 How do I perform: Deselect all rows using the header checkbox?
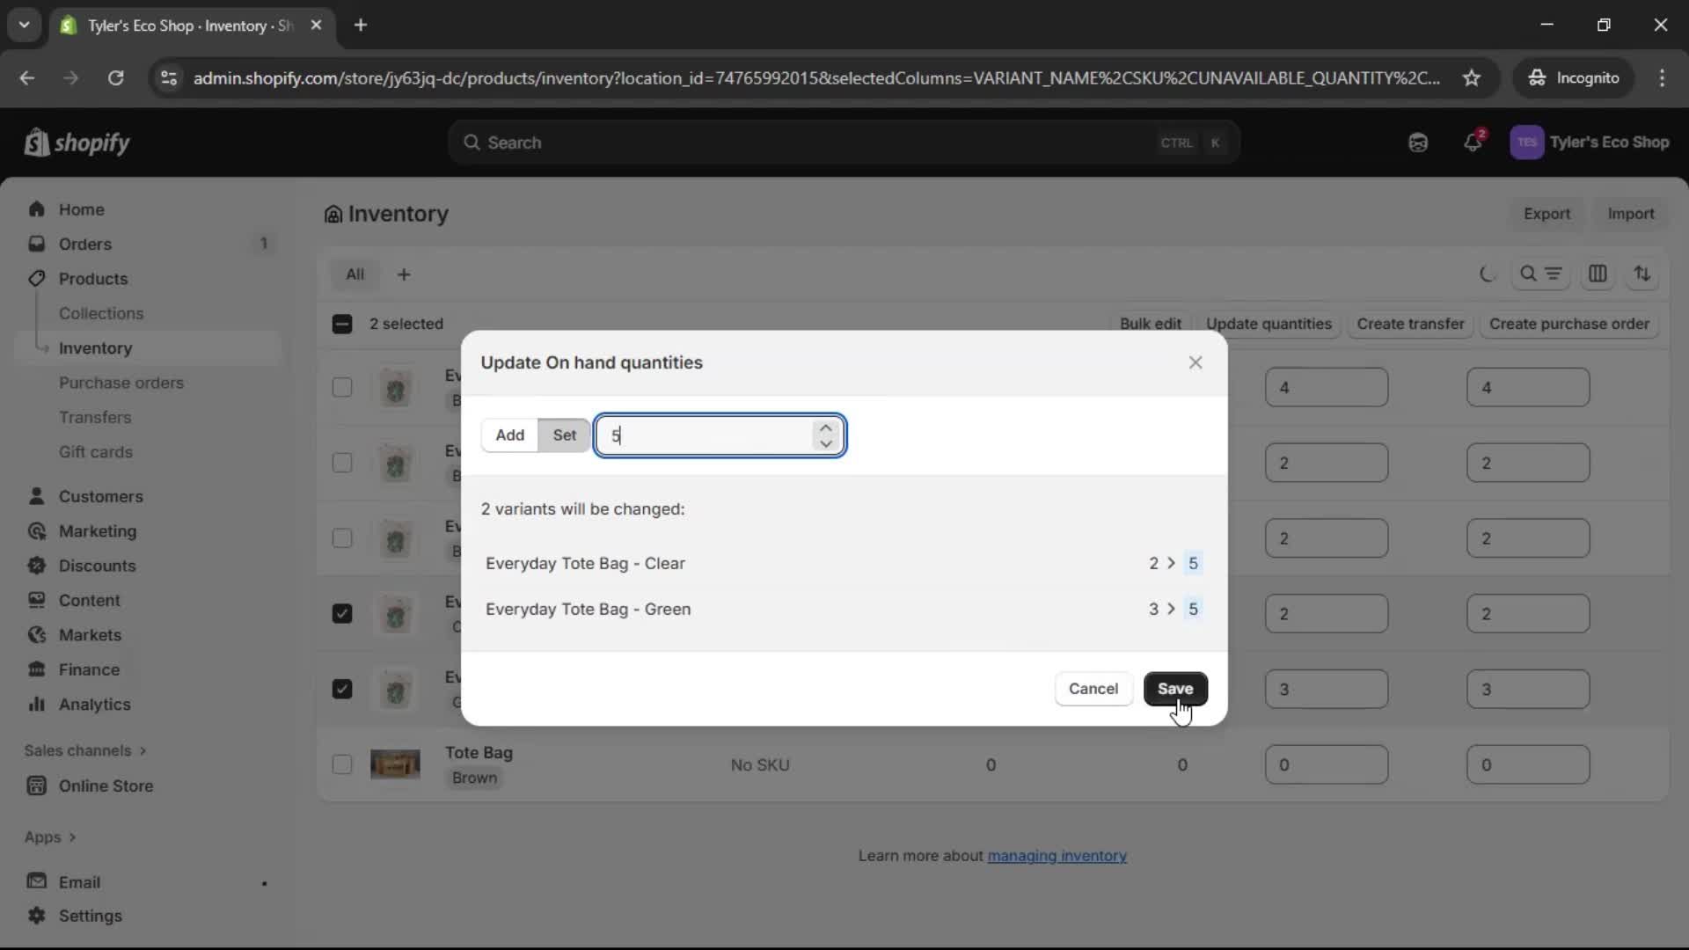tap(342, 324)
